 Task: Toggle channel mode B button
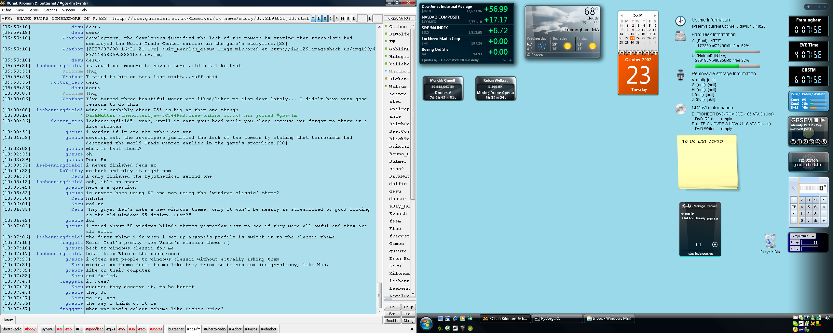(348, 19)
